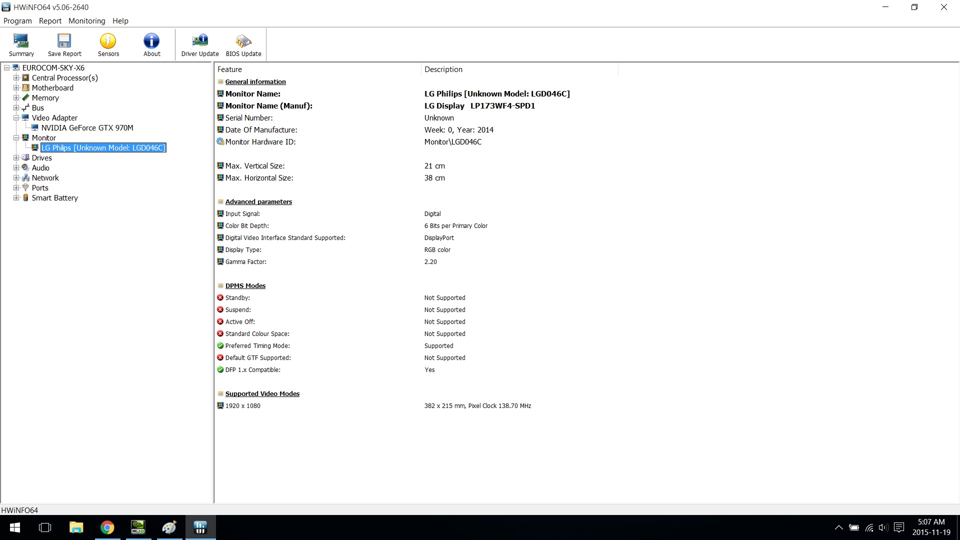The height and width of the screenshot is (540, 960).
Task: Open the Monitoring menu
Action: [x=86, y=21]
